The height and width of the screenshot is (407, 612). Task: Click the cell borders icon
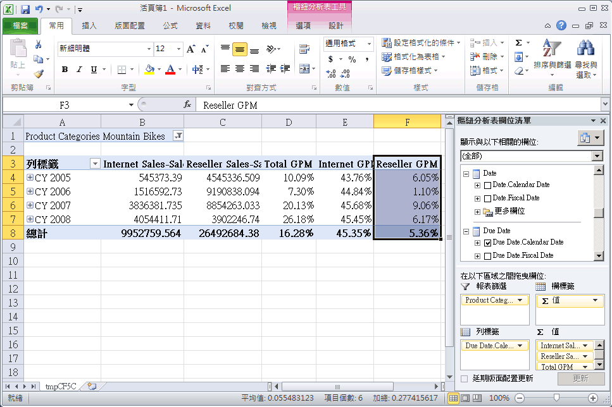122,70
